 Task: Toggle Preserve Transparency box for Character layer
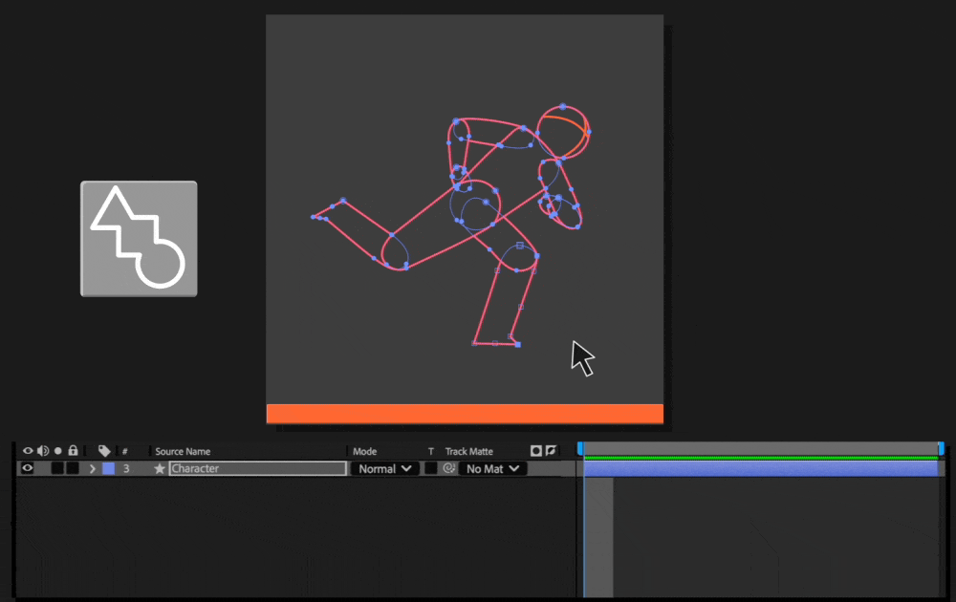[430, 468]
